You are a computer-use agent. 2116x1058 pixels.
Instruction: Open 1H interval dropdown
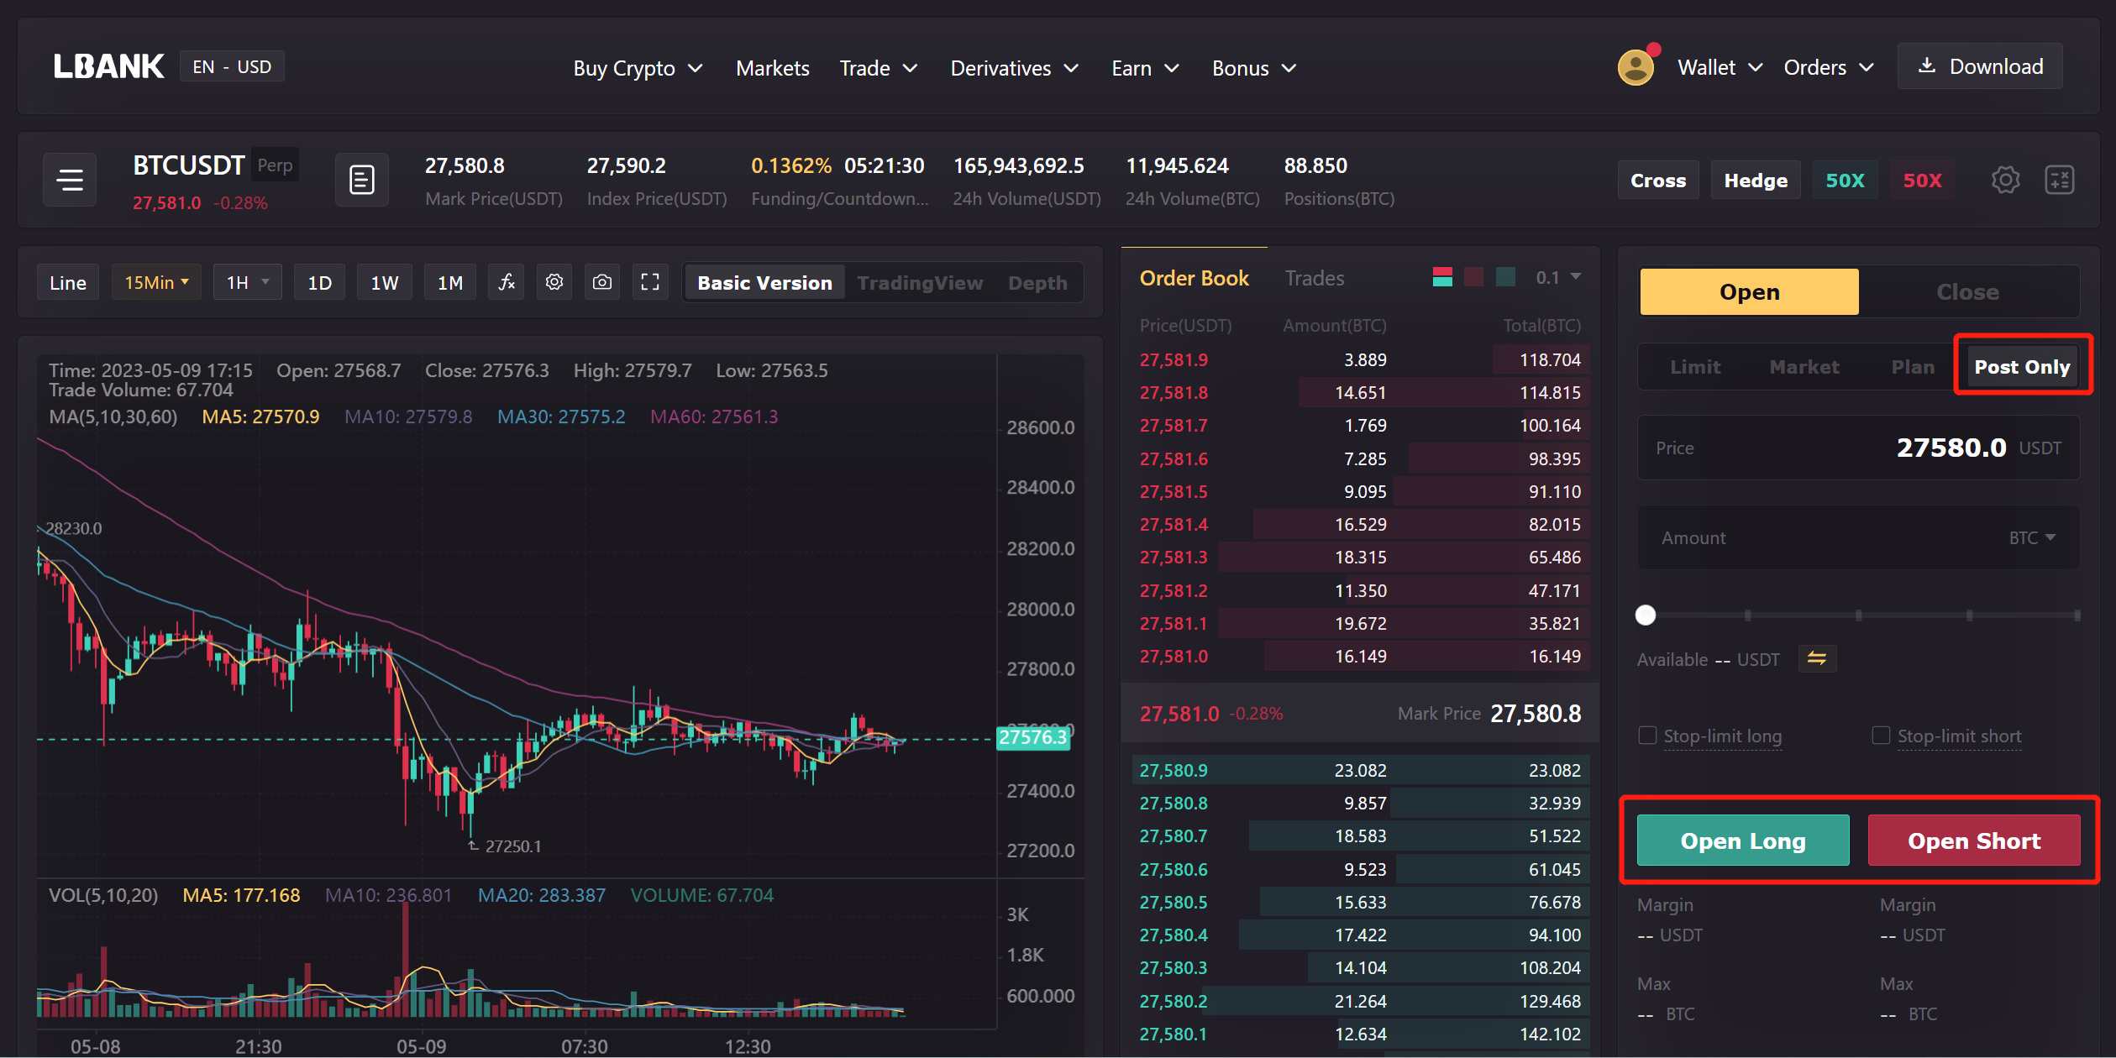pyautogui.click(x=247, y=282)
